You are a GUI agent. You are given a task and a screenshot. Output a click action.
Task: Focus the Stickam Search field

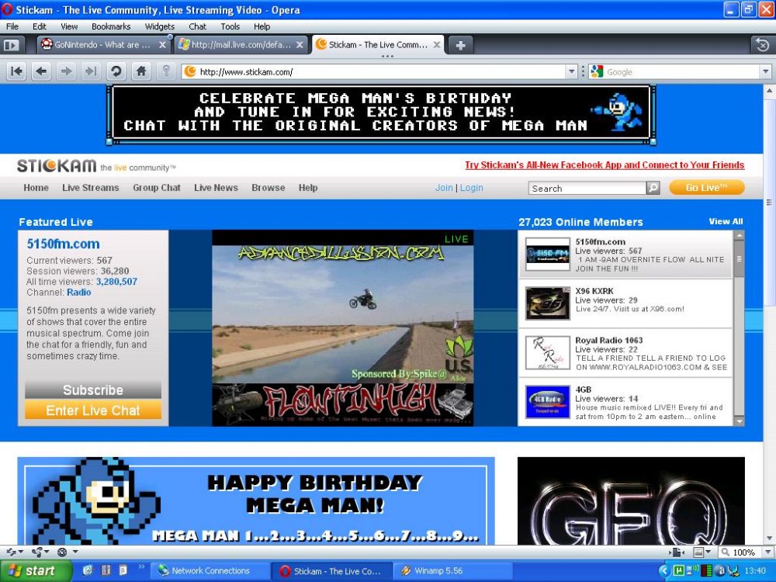587,188
